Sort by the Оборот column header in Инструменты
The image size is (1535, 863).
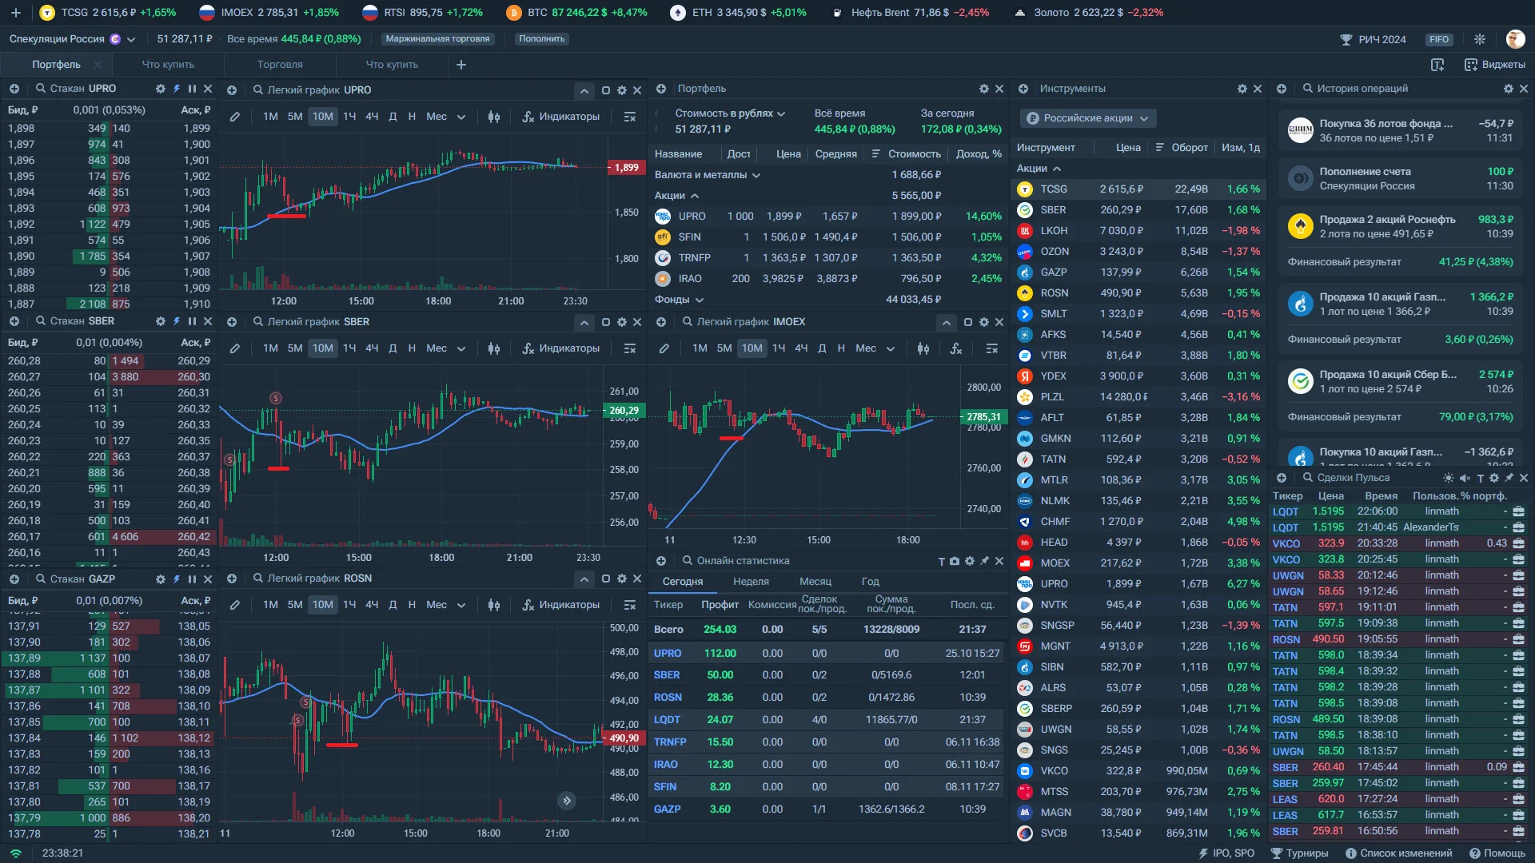(1182, 148)
